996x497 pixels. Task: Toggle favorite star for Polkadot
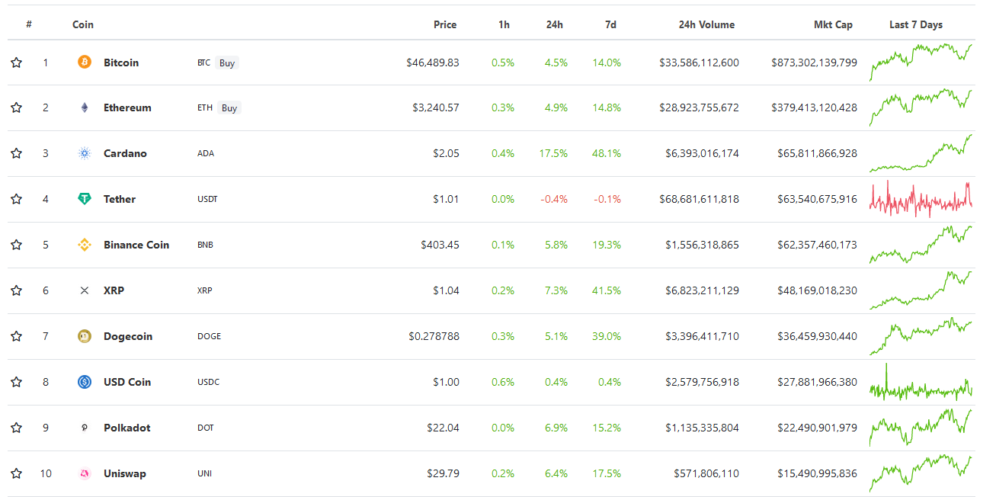[16, 428]
